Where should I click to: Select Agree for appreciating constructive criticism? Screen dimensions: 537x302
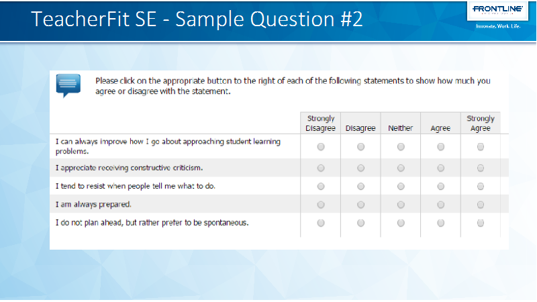[441, 168]
